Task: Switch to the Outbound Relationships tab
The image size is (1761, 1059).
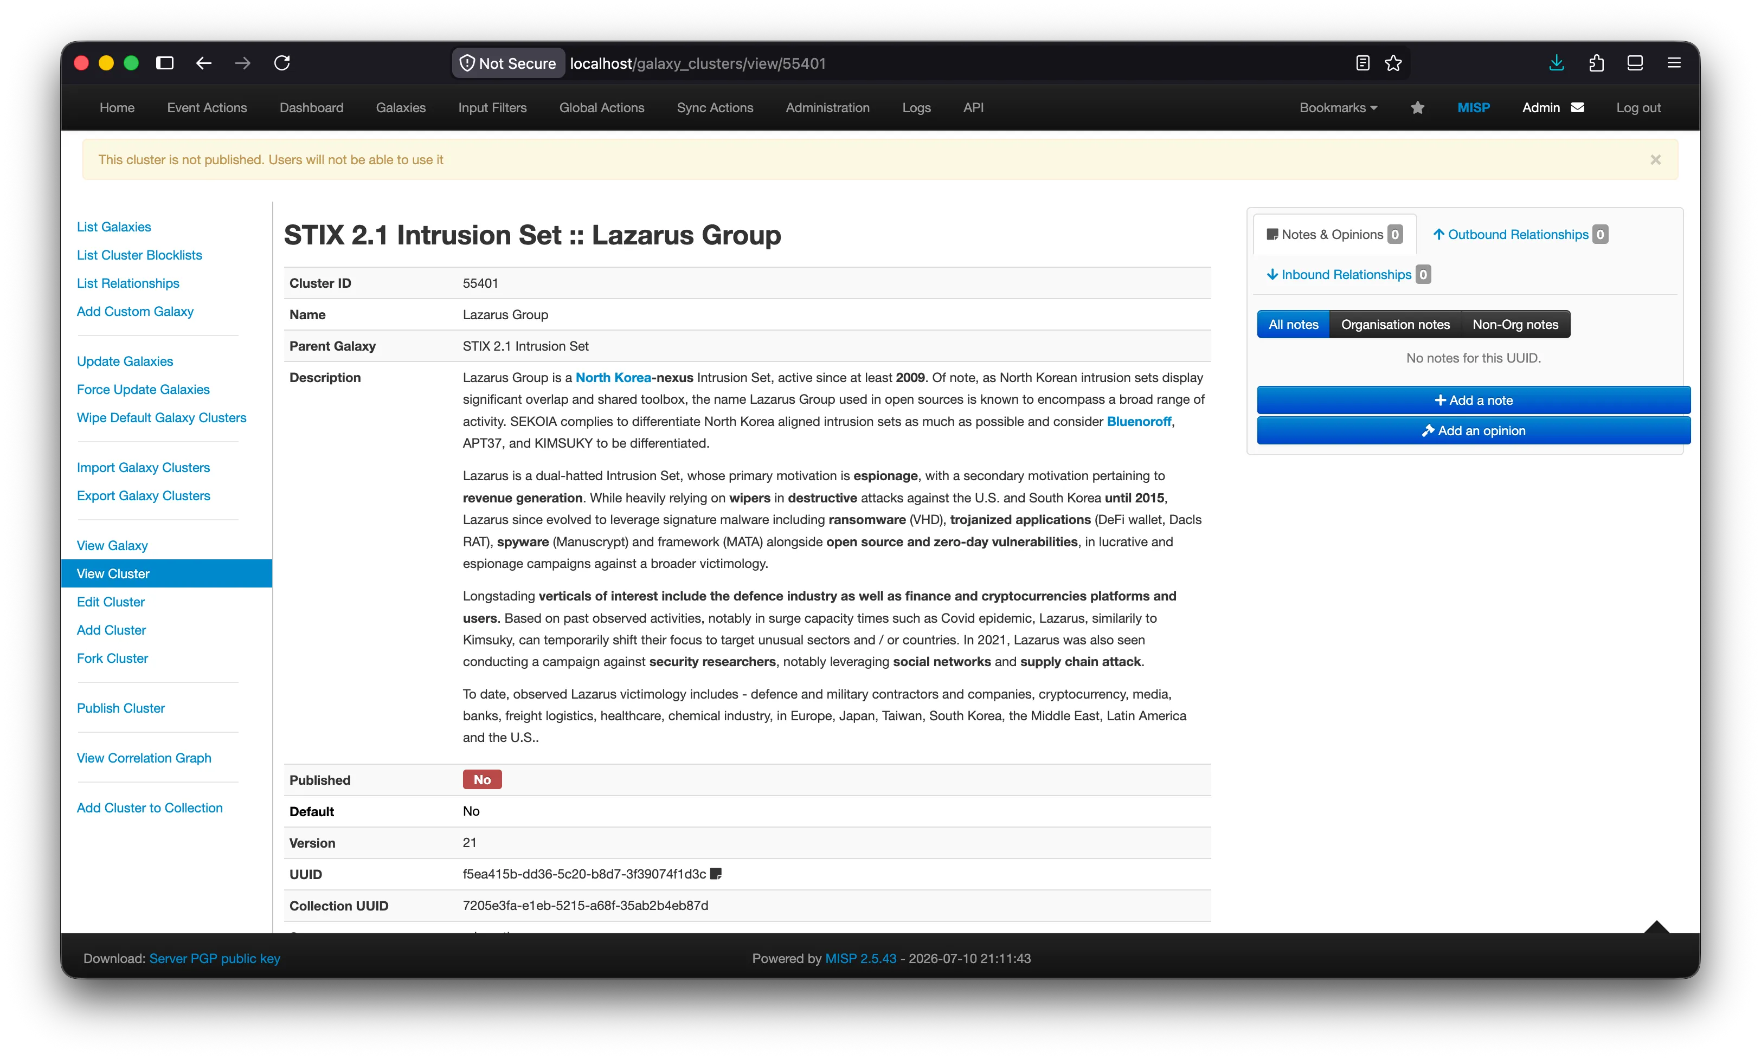Action: pyautogui.click(x=1520, y=235)
